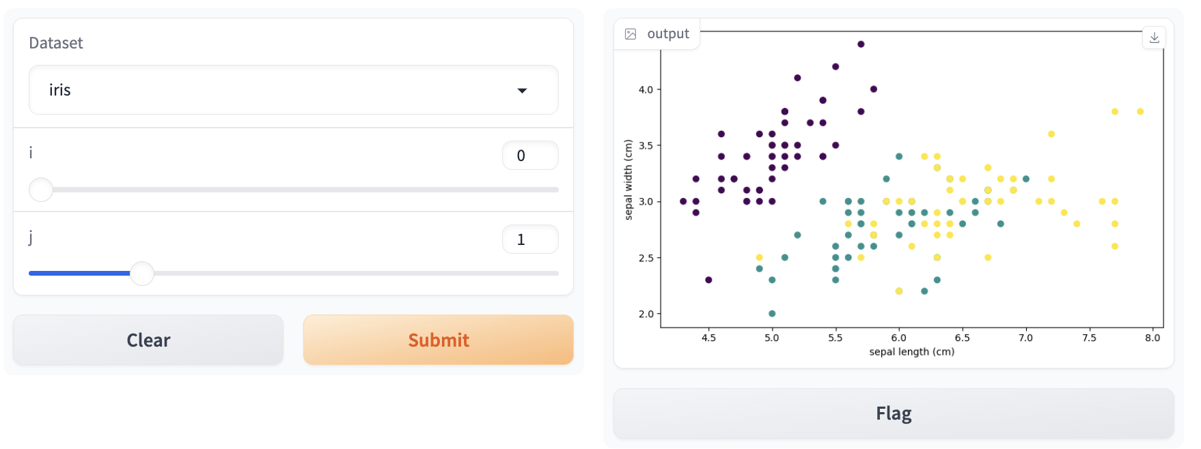Click the "output" label tab
The image size is (1201, 449).
(667, 34)
